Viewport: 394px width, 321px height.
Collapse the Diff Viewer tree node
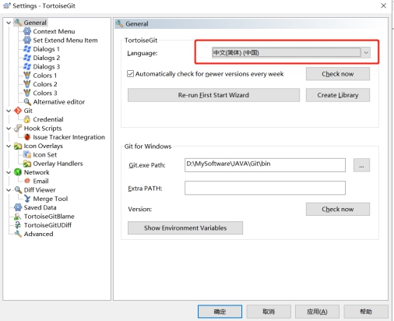coord(9,190)
